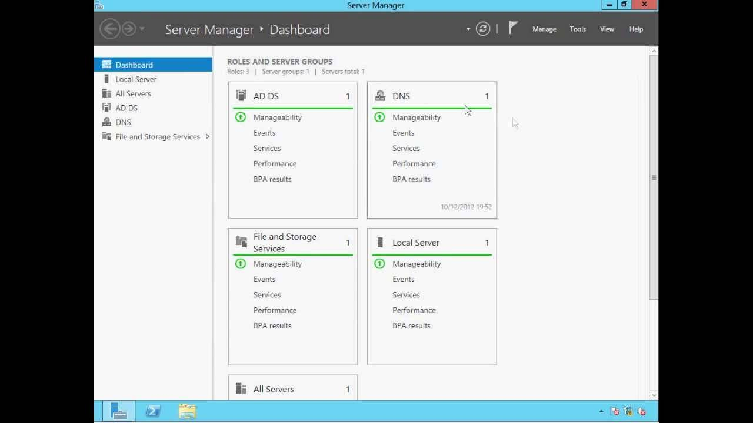This screenshot has width=753, height=423.
Task: Open the Tools menu
Action: (577, 29)
